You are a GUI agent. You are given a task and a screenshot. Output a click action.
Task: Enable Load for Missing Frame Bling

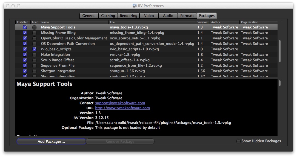tap(34, 33)
